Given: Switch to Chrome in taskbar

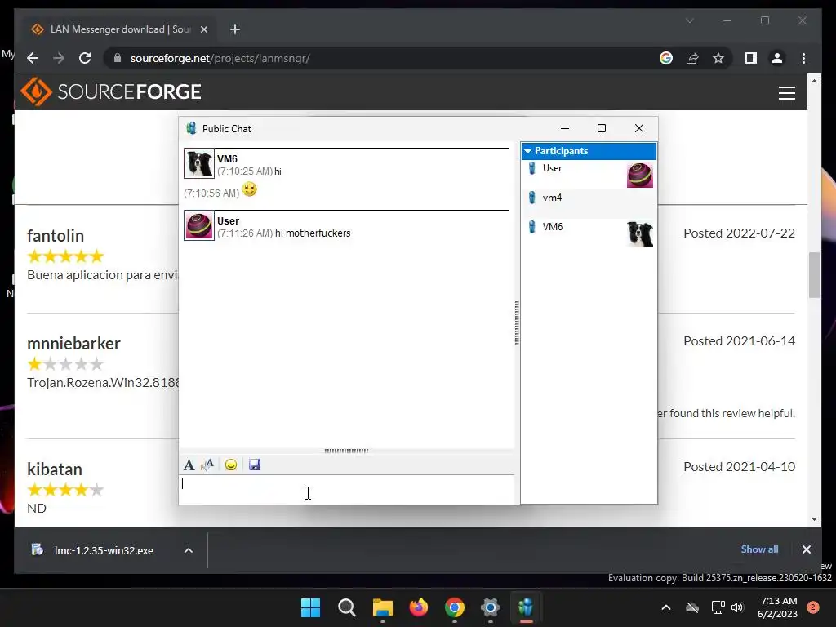Looking at the screenshot, I should coord(454,607).
